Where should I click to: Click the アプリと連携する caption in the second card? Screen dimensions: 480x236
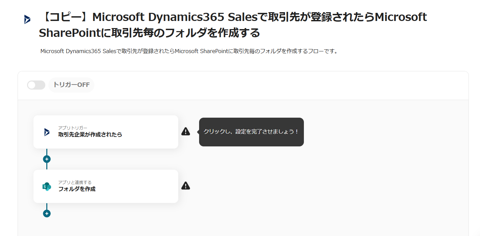[x=75, y=183]
